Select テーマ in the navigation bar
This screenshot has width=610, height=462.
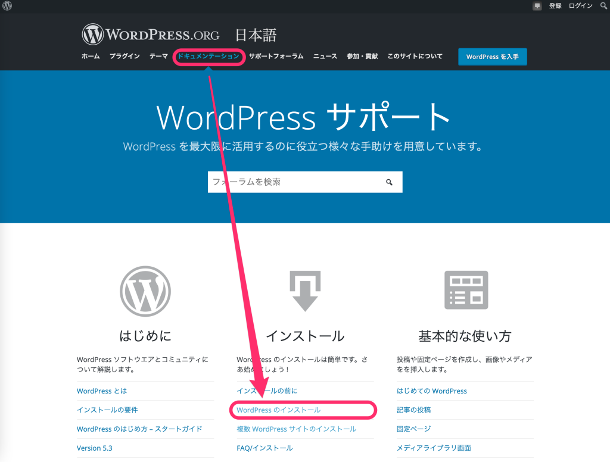pyautogui.click(x=158, y=57)
